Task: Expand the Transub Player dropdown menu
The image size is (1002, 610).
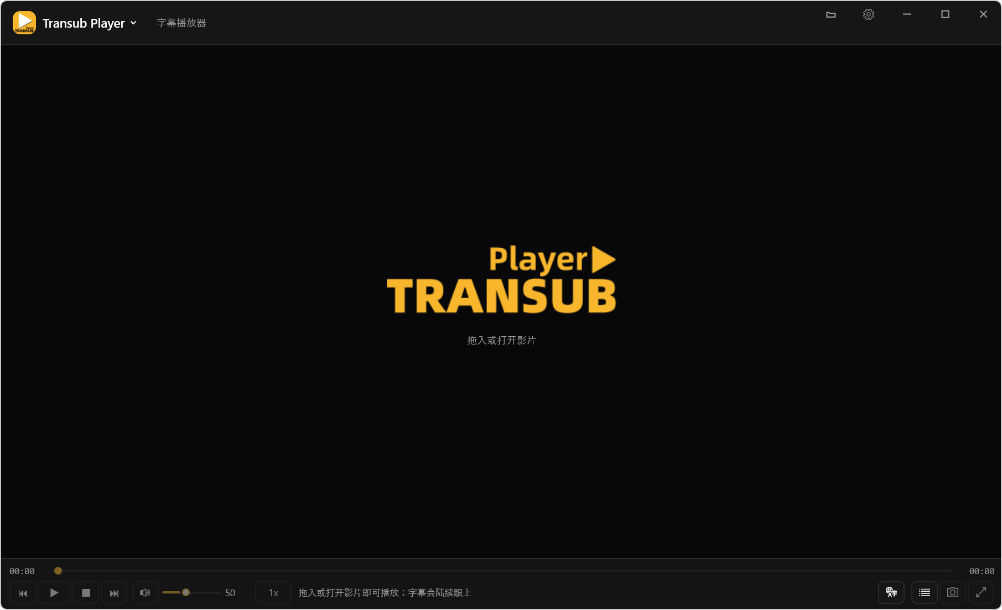Action: tap(133, 23)
